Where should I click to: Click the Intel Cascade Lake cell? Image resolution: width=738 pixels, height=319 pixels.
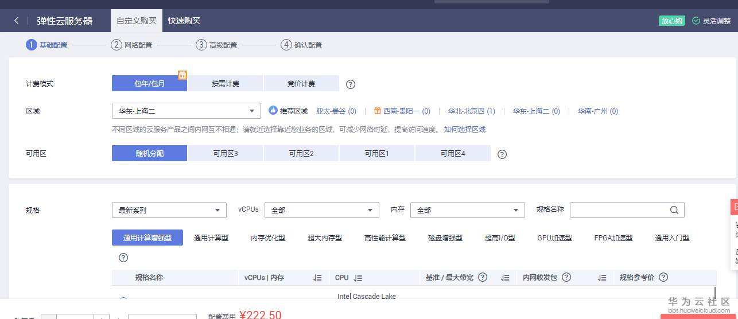pyautogui.click(x=367, y=296)
